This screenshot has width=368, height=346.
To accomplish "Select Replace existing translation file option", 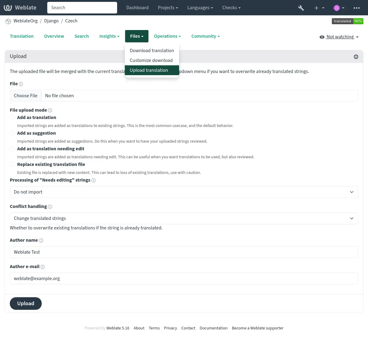I will (x=12, y=164).
